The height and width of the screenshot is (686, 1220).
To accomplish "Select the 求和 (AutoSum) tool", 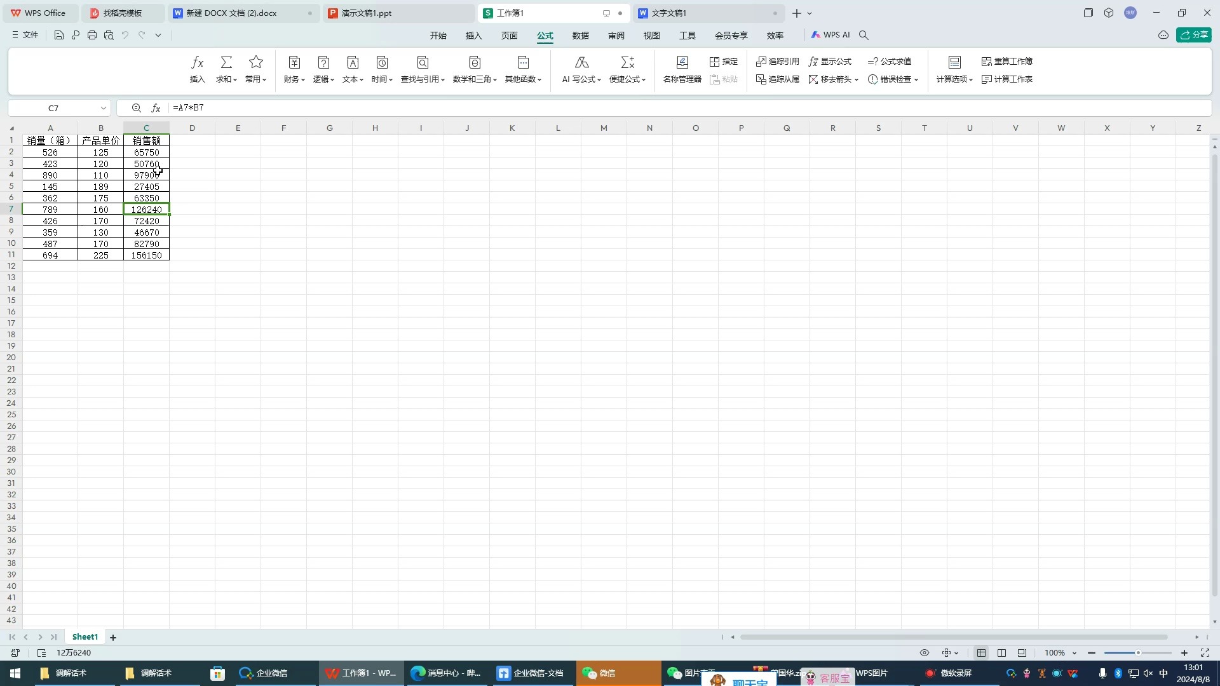I will [x=226, y=69].
